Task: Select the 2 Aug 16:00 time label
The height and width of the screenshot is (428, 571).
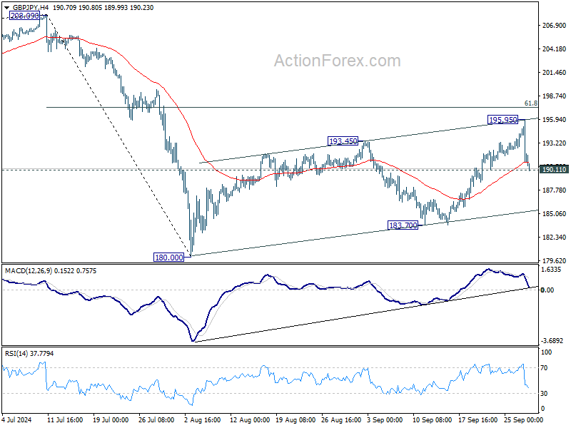Action: (x=203, y=419)
